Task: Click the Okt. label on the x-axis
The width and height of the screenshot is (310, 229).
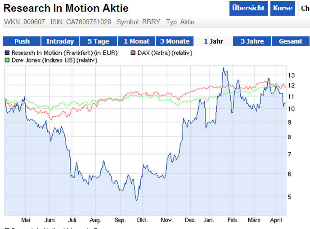Action: pyautogui.click(x=143, y=220)
